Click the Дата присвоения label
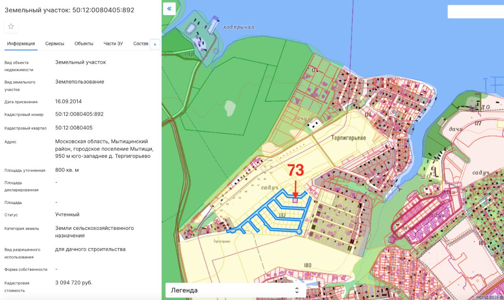This screenshot has height=300, width=504. [x=21, y=102]
